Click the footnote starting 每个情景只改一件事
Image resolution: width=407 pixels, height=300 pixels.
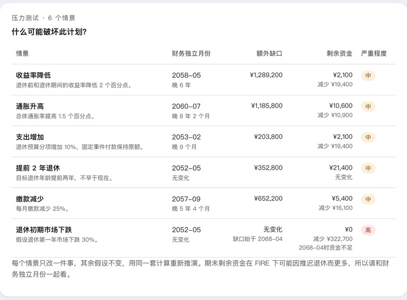[x=200, y=269]
